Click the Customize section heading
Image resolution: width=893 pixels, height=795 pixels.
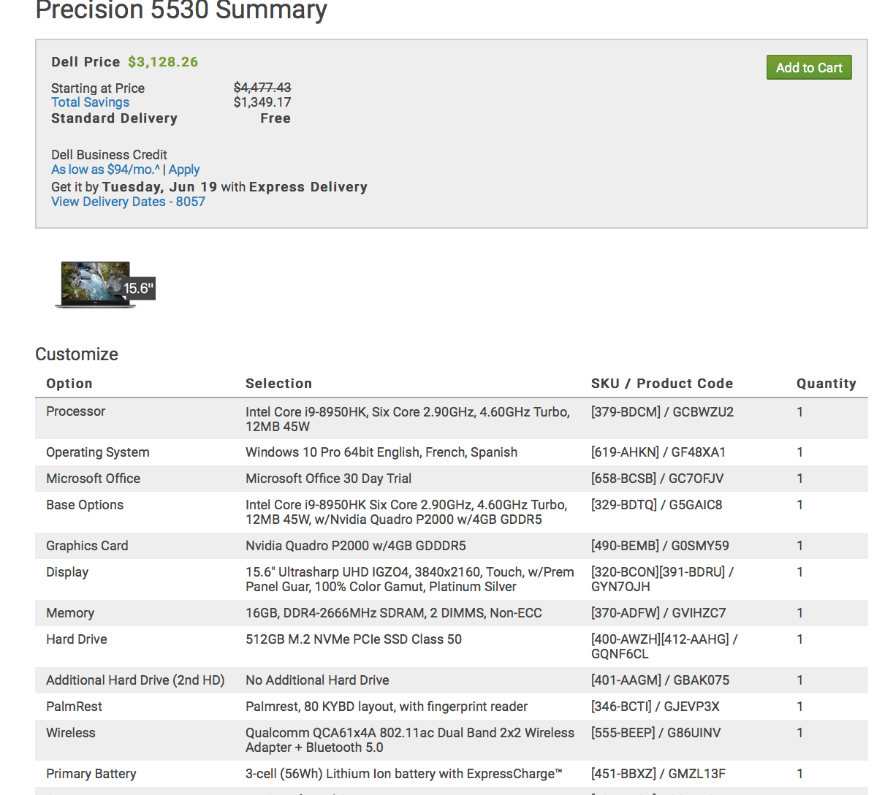[x=77, y=354]
